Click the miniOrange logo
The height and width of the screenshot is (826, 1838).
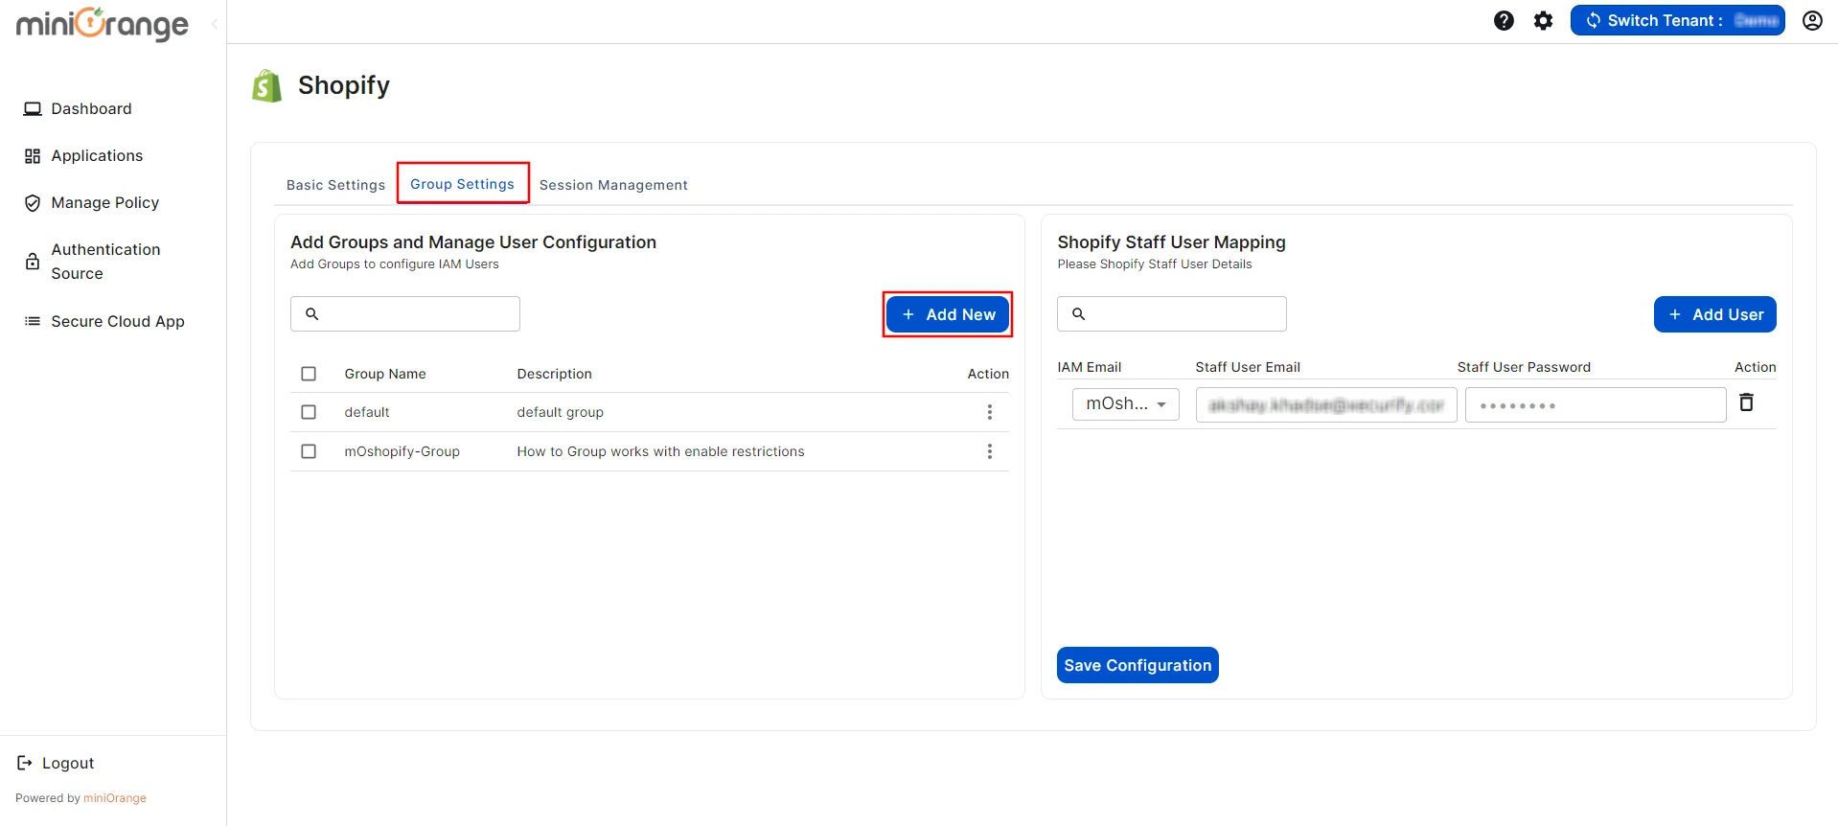[x=102, y=23]
